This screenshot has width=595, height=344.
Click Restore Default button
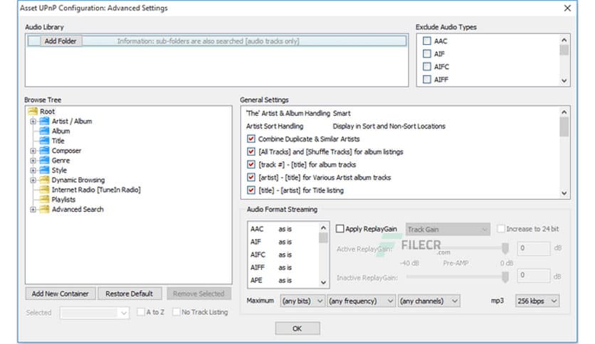click(130, 294)
